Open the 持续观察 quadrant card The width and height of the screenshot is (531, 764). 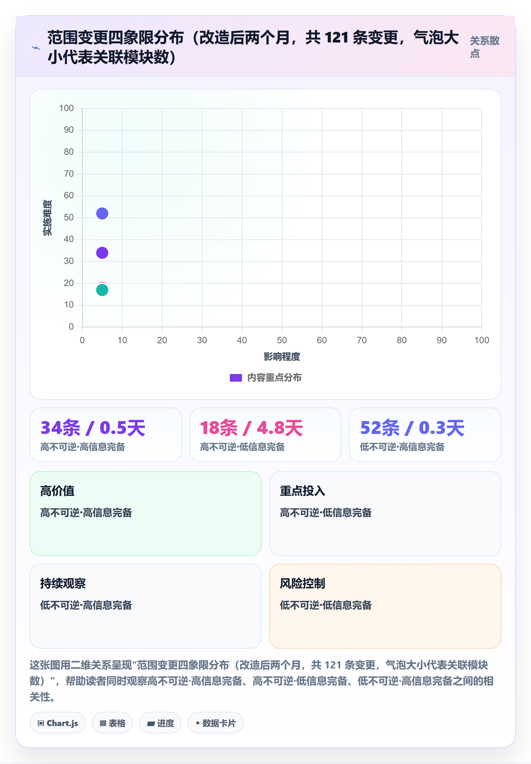(x=146, y=606)
